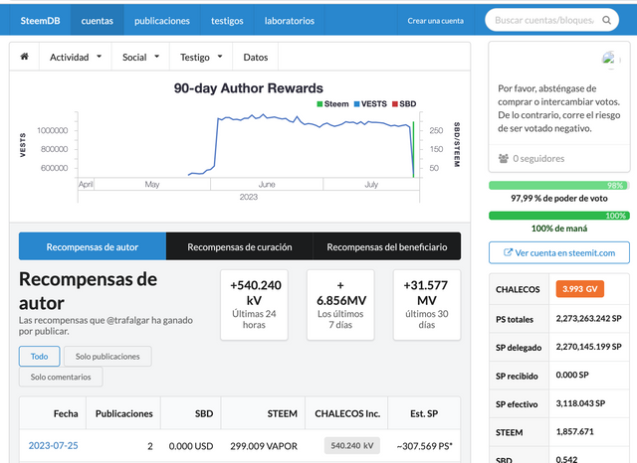This screenshot has width=637, height=463.
Task: Go to testigos in the navbar
Action: click(x=227, y=21)
